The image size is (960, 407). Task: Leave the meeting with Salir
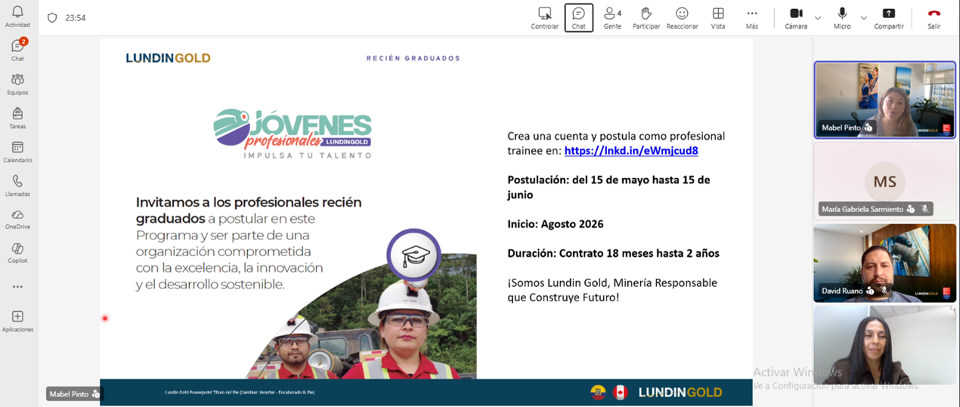tap(934, 18)
